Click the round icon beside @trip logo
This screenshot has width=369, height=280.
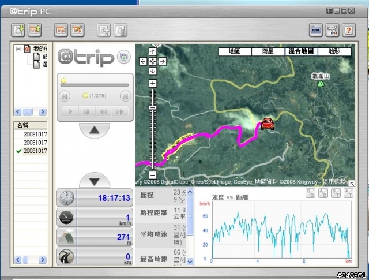(x=124, y=57)
